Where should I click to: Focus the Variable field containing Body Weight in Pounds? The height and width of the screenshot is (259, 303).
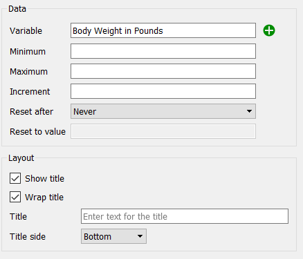coord(163,30)
